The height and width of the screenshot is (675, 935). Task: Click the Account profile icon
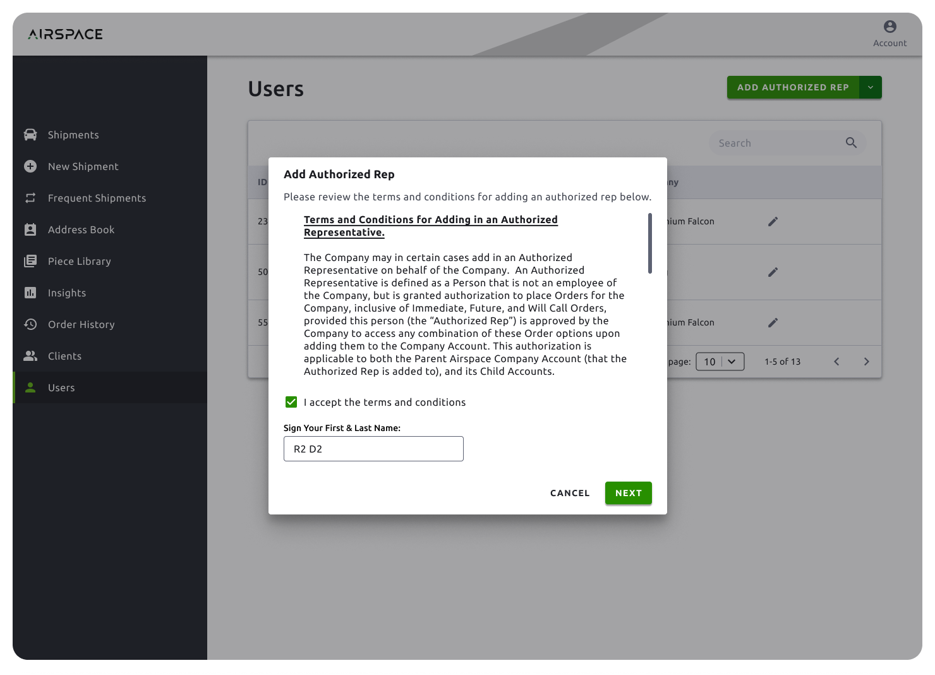pyautogui.click(x=890, y=27)
